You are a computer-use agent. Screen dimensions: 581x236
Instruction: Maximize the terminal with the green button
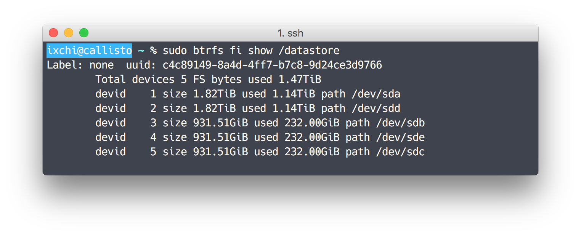click(84, 33)
